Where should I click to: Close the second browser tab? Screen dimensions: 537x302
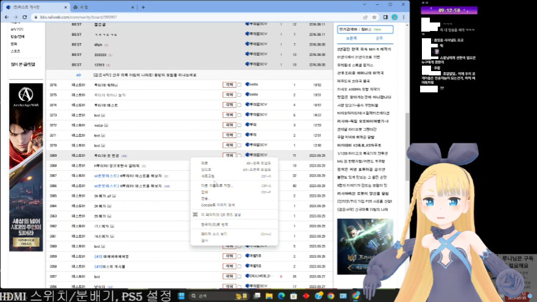click(x=133, y=7)
